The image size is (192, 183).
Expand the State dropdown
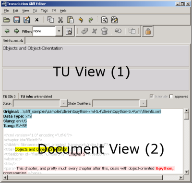point(63,103)
